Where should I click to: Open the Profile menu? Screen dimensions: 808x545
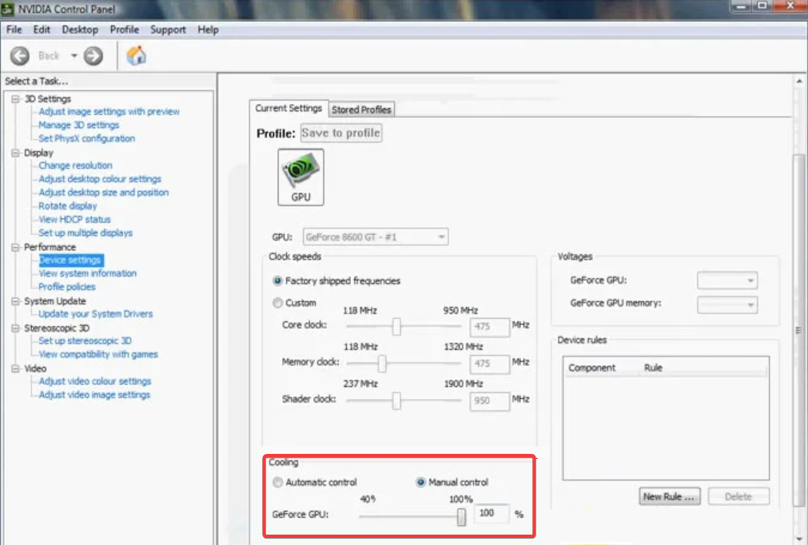(124, 30)
